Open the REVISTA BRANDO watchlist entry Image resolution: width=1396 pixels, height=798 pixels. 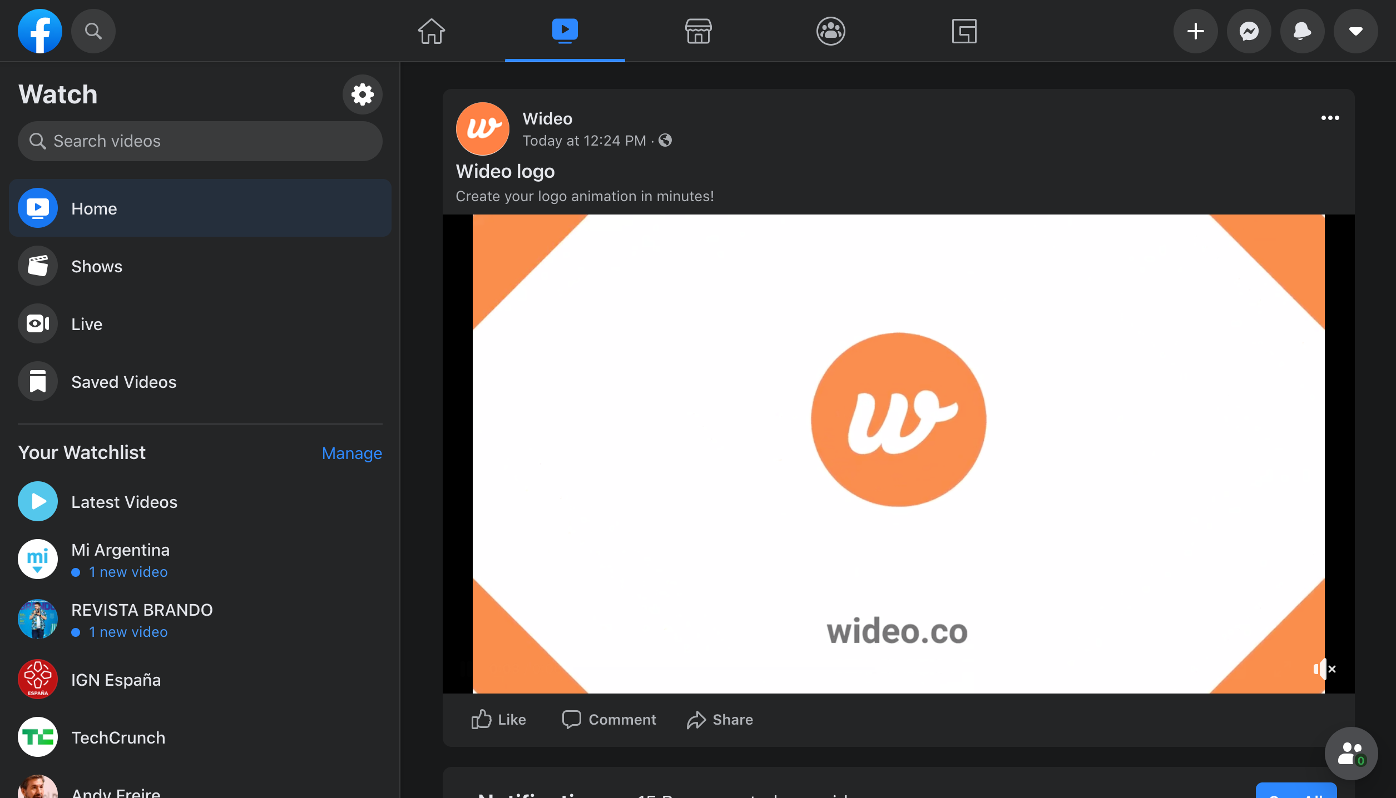coord(200,620)
